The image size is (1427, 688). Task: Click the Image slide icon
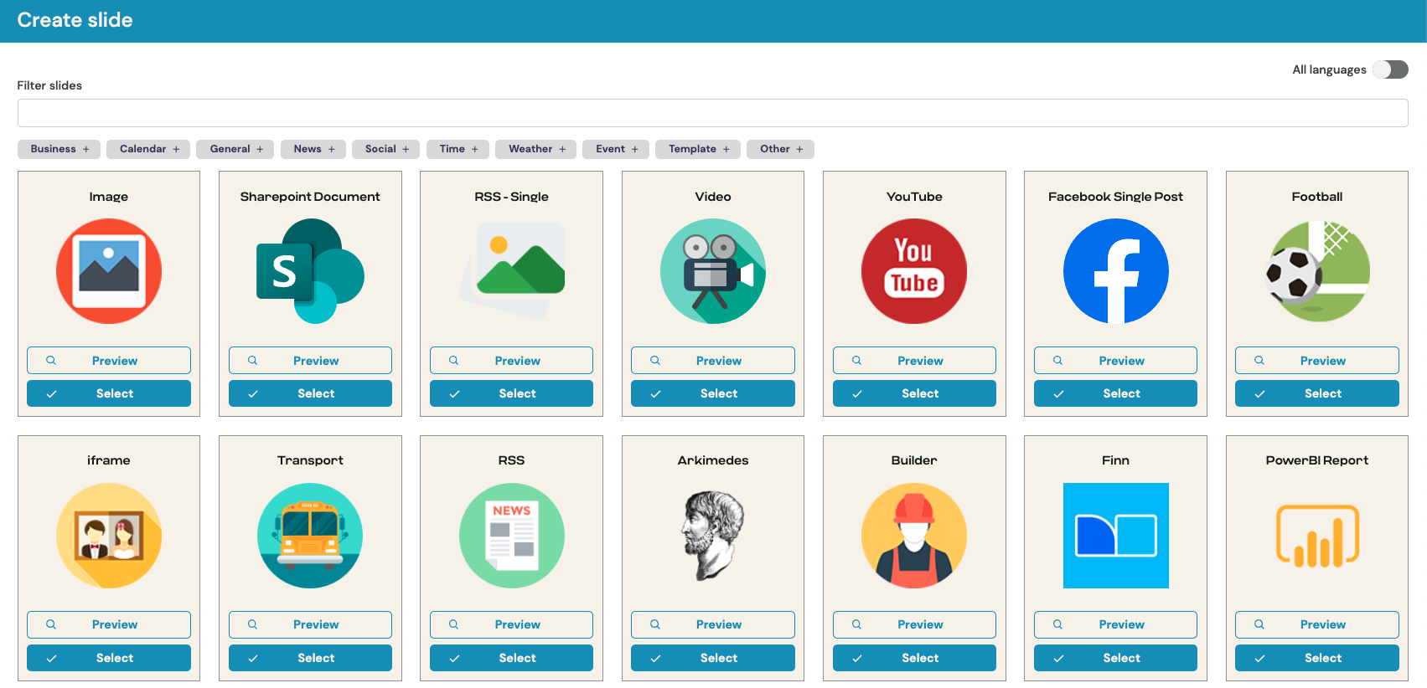109,271
